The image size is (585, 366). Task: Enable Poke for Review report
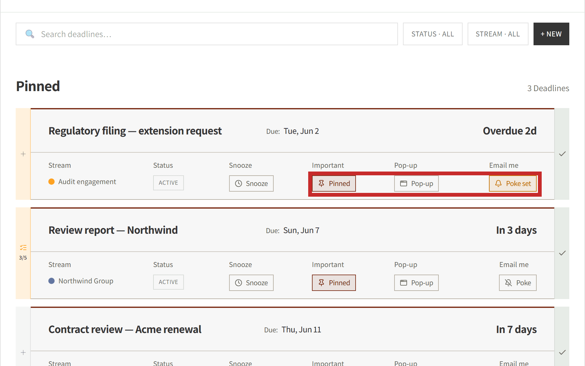point(518,283)
